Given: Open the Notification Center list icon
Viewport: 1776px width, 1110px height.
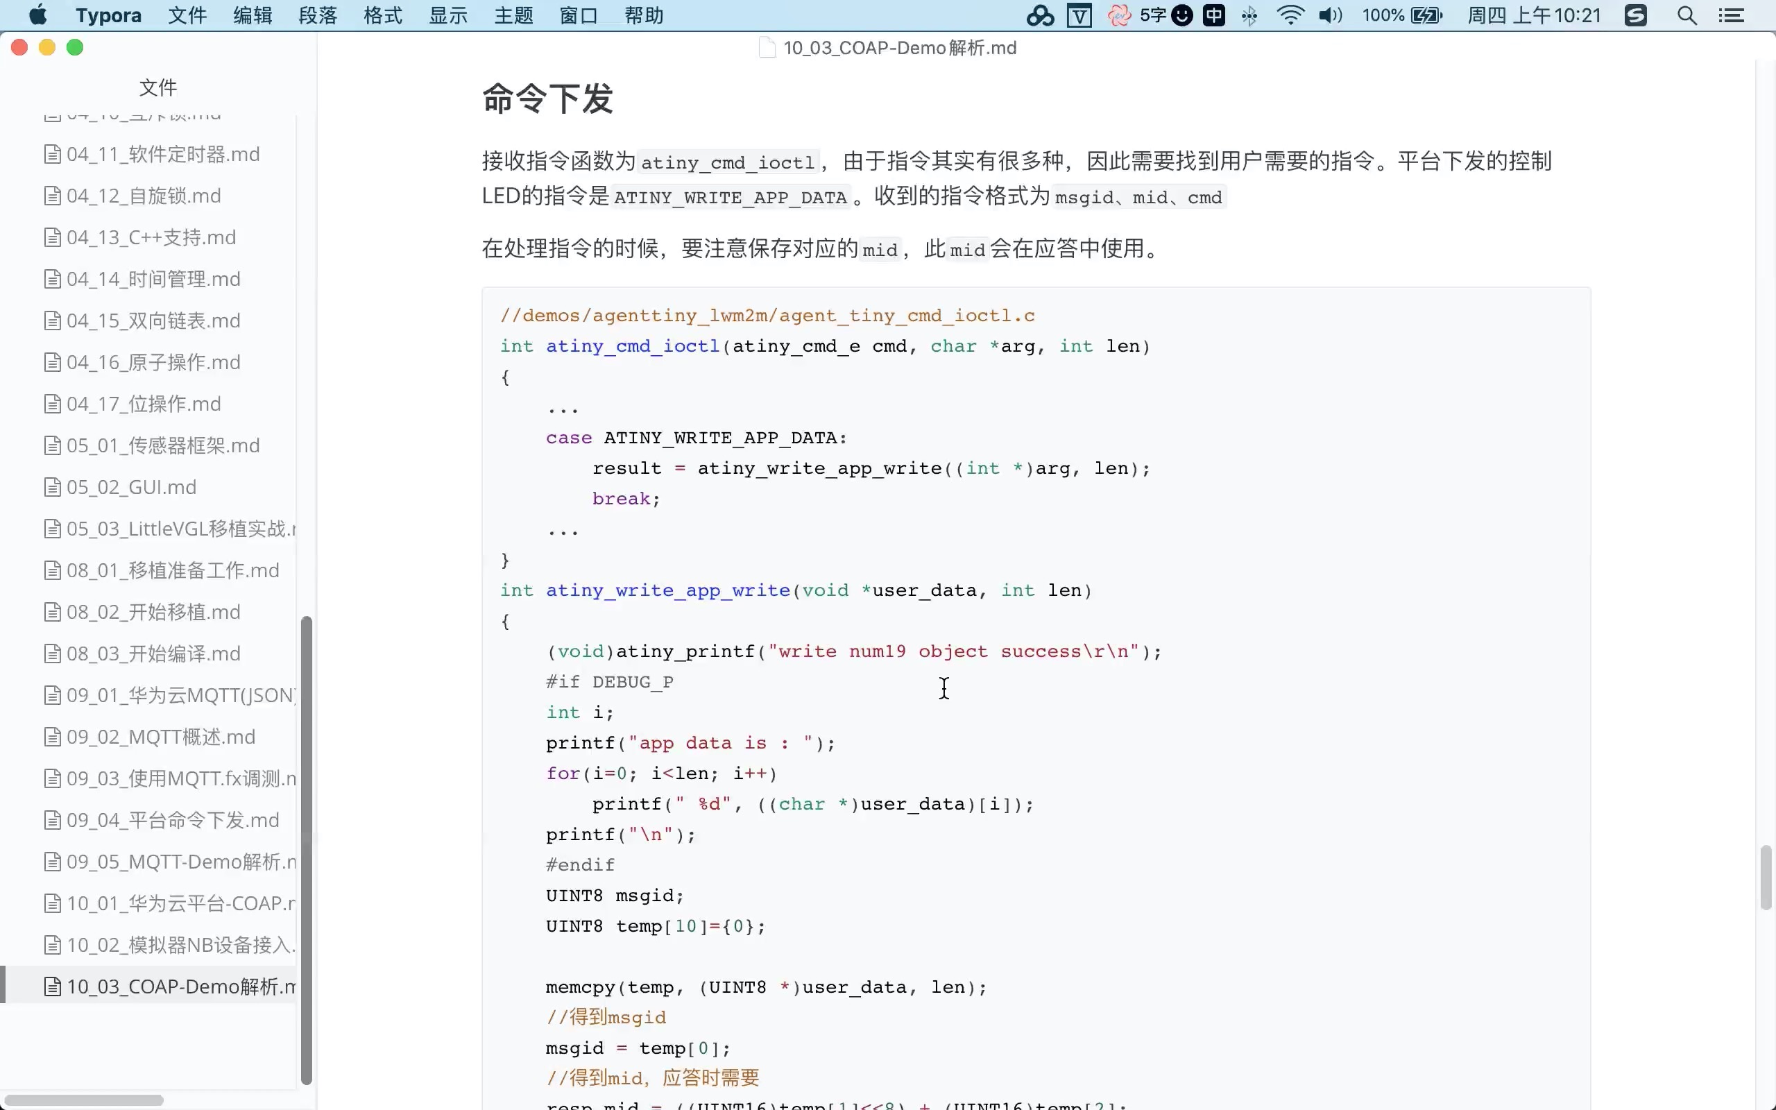Looking at the screenshot, I should coord(1732,15).
